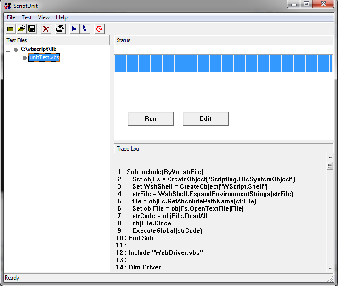The width and height of the screenshot is (338, 286).
Task: Click the 'objFile.Close' trace line
Action: 144,223
